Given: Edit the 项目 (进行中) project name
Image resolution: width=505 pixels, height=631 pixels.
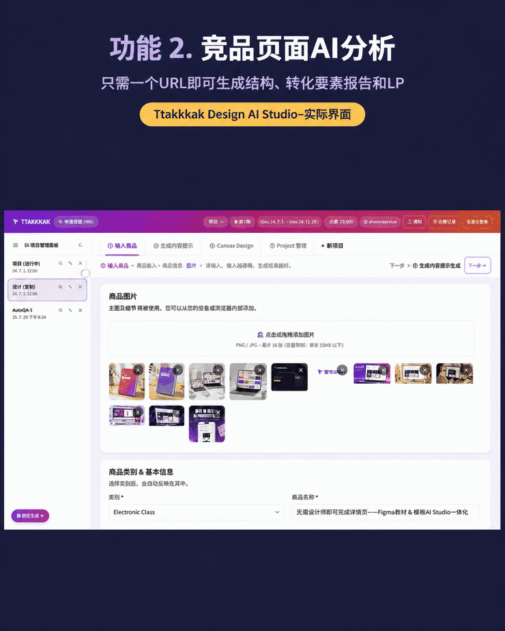Looking at the screenshot, I should tap(70, 263).
